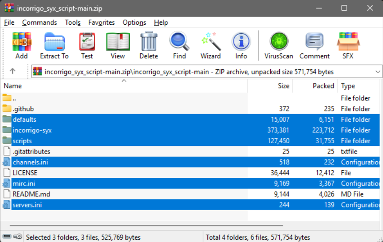Select the channels.ini file name
This screenshot has width=383, height=242.
pyautogui.click(x=30, y=162)
